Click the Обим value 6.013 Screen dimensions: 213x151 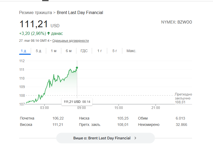[x=180, y=118]
